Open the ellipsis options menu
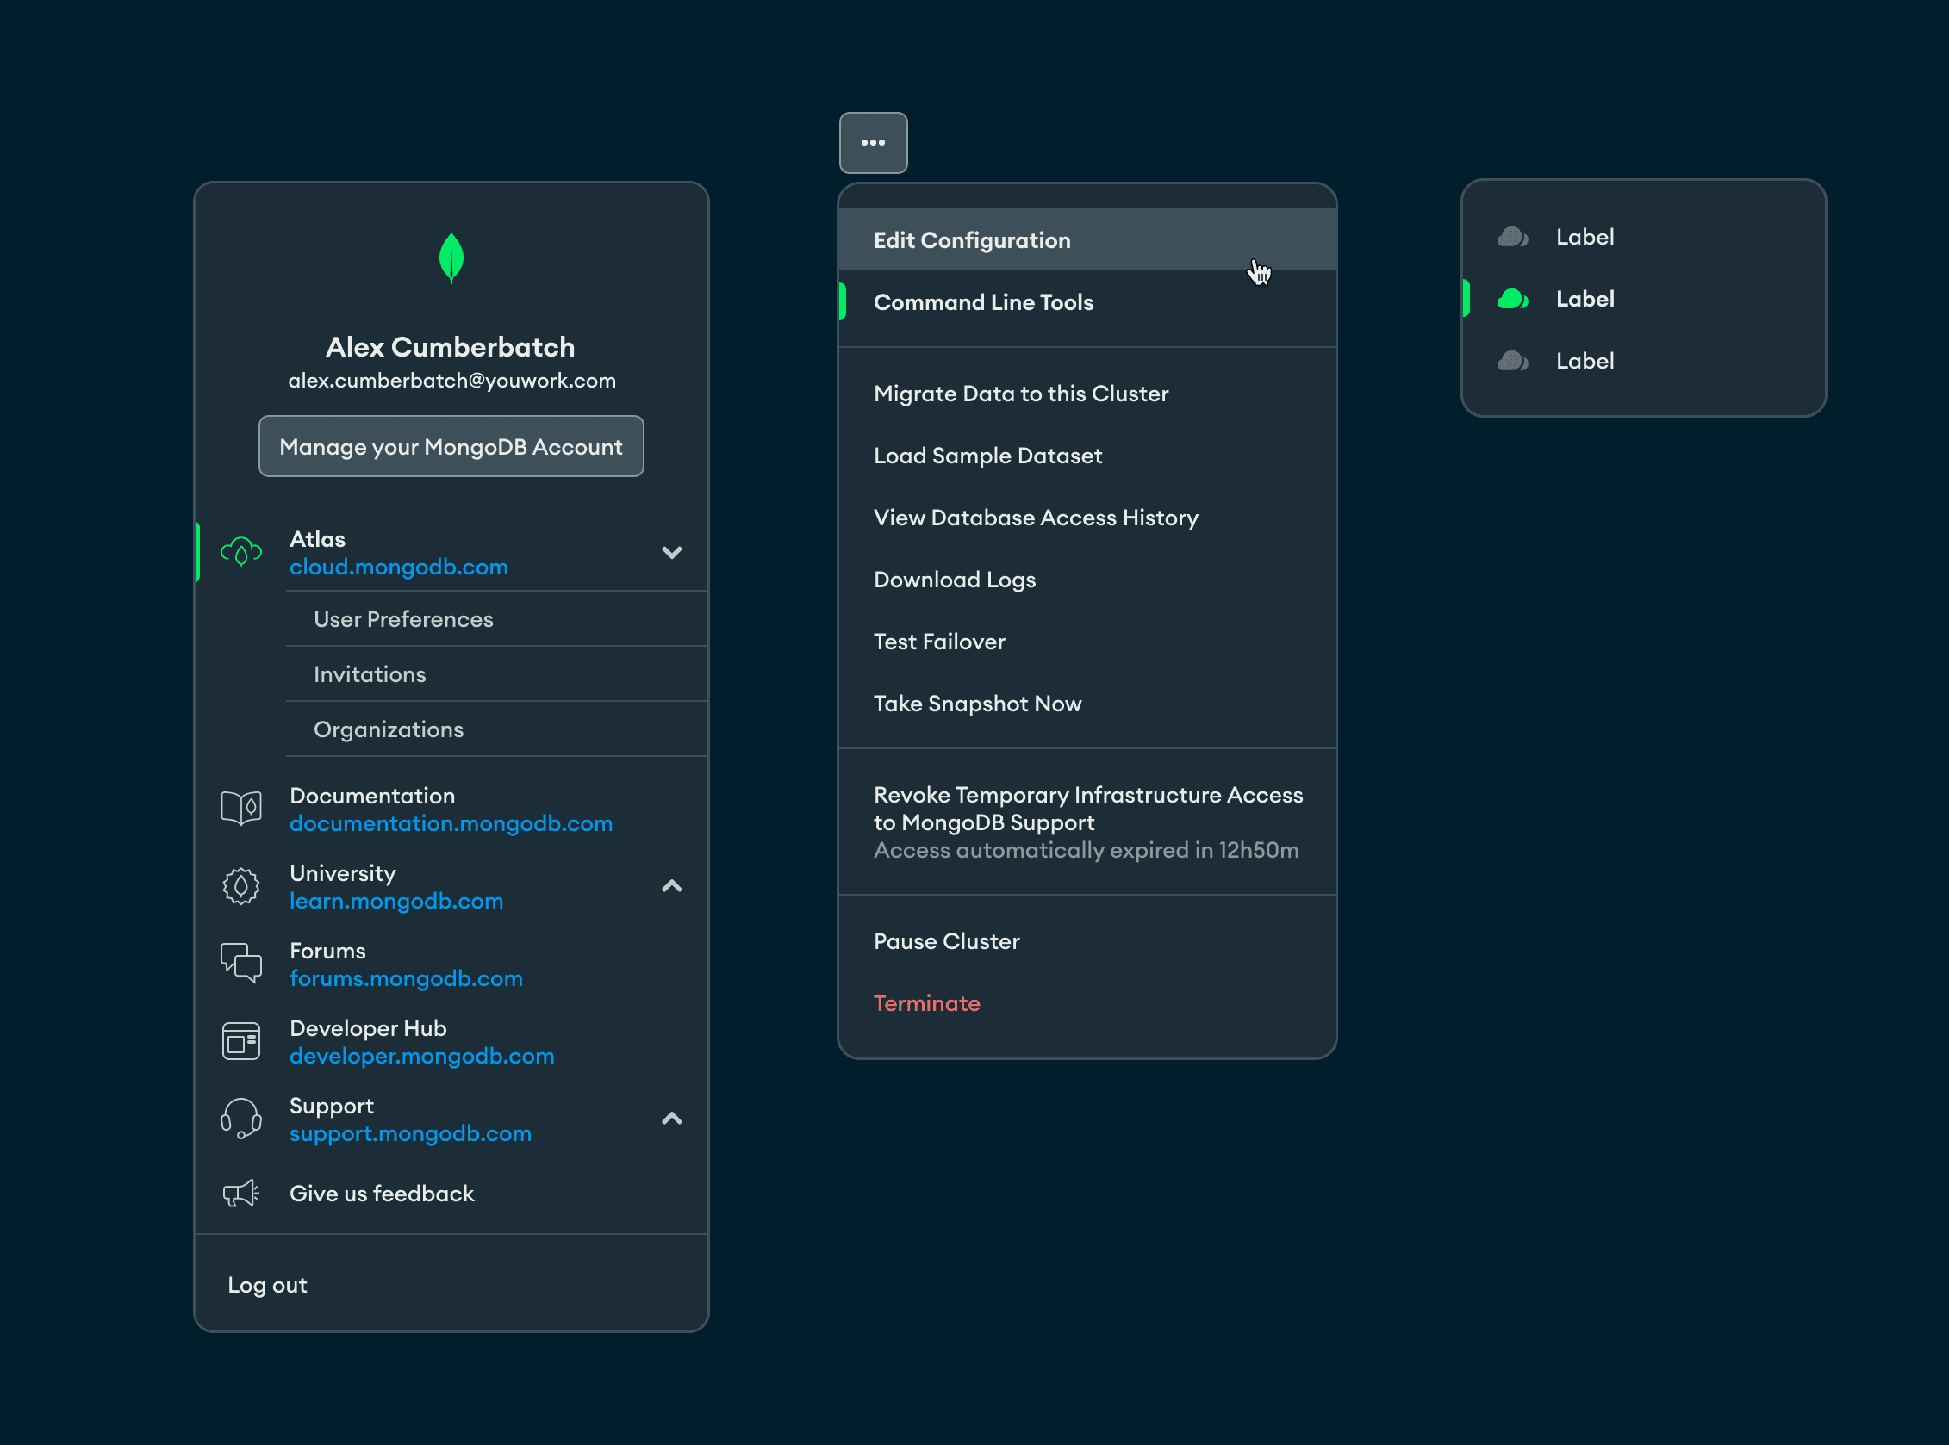 (x=873, y=143)
